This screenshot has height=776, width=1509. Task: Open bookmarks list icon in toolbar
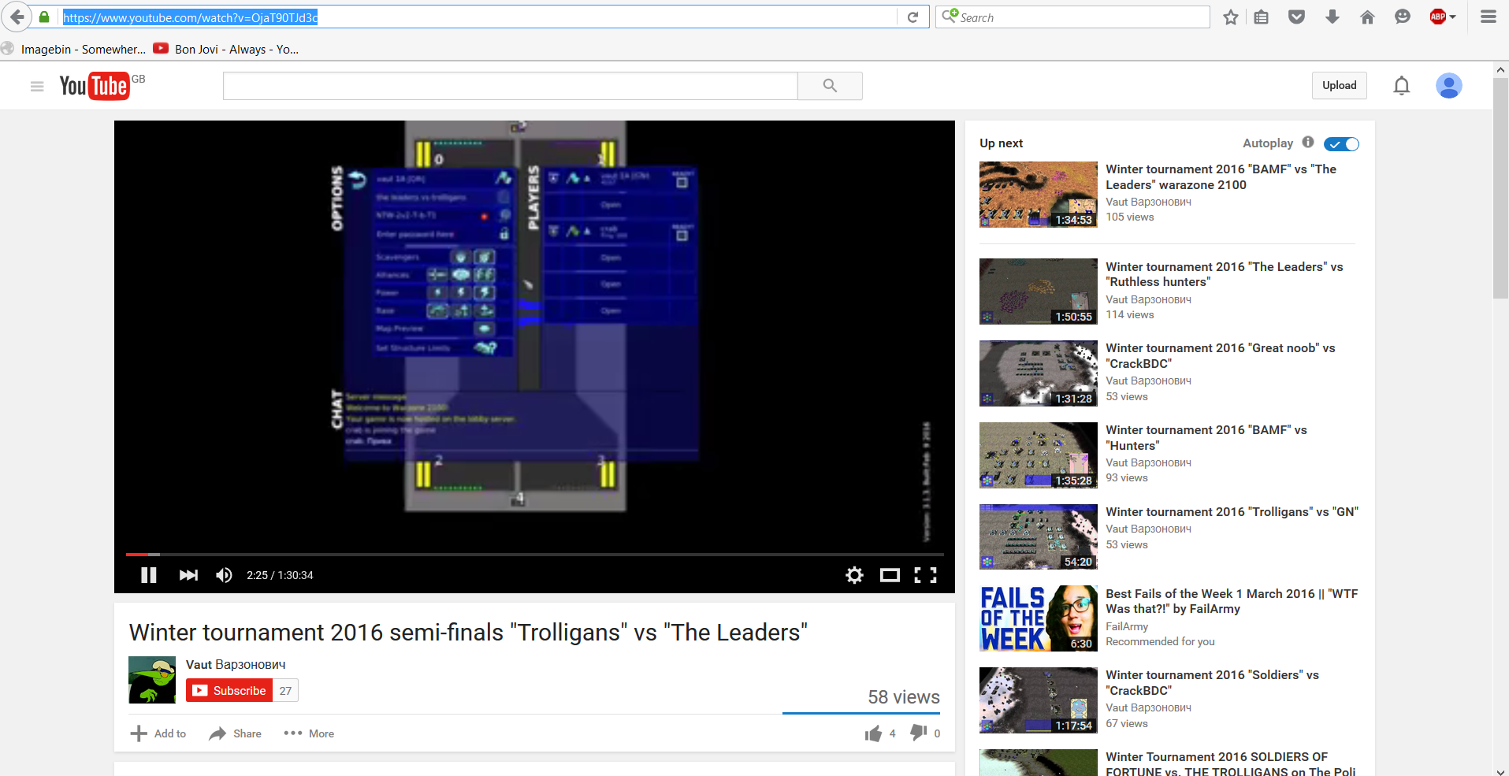1262,17
